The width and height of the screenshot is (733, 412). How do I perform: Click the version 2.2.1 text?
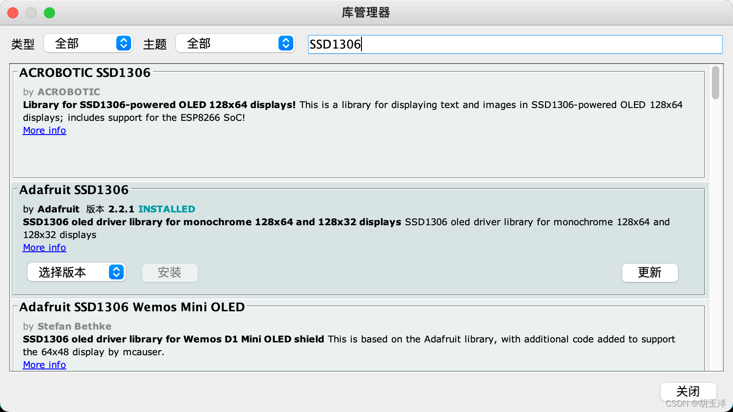tap(121, 209)
